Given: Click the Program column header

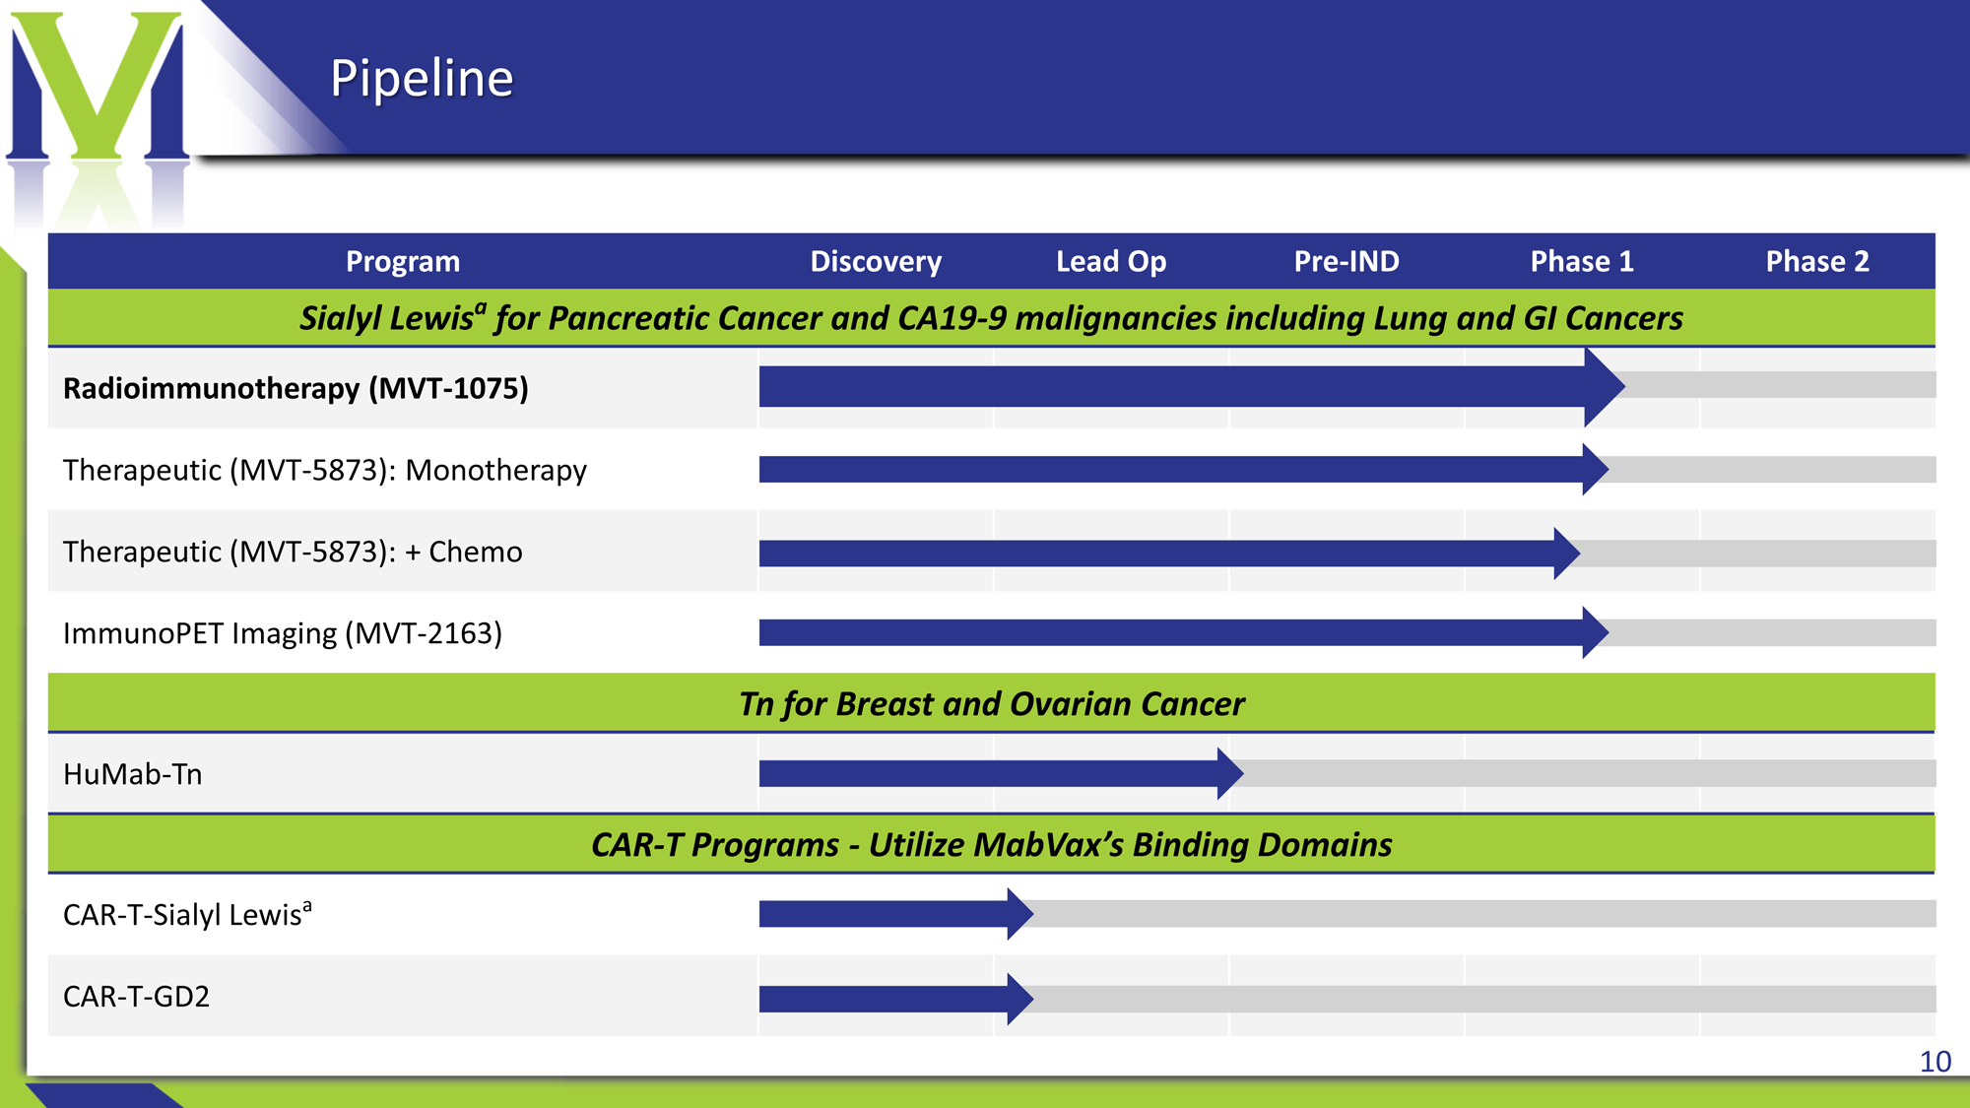Looking at the screenshot, I should [403, 261].
